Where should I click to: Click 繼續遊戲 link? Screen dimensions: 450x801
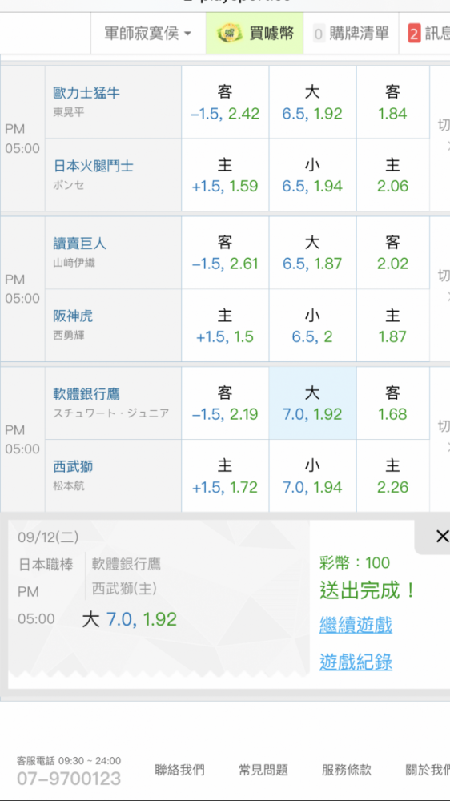[356, 625]
